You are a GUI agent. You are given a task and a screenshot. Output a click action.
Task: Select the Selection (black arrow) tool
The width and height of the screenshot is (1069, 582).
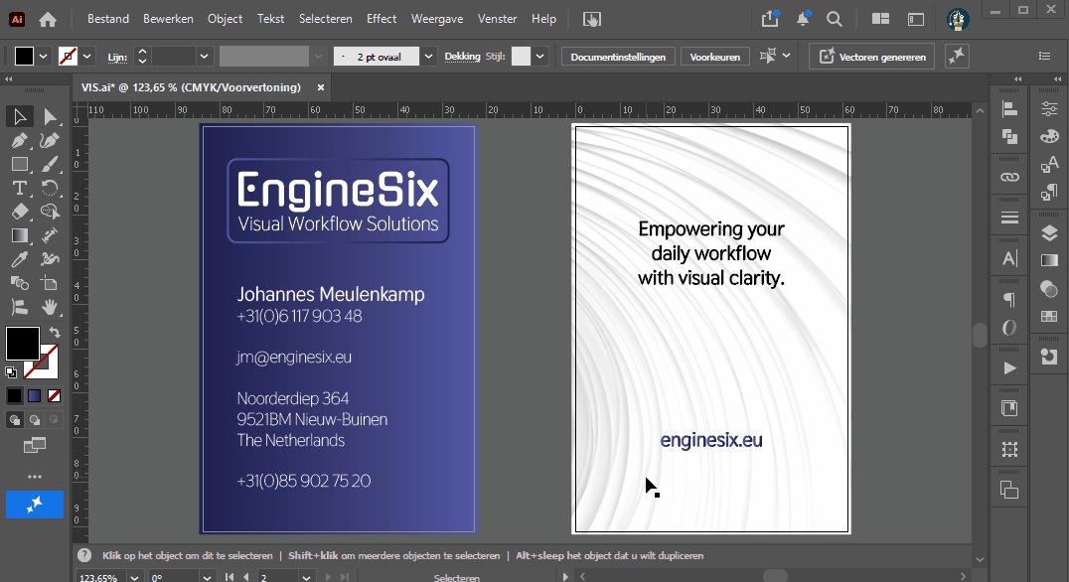click(19, 116)
